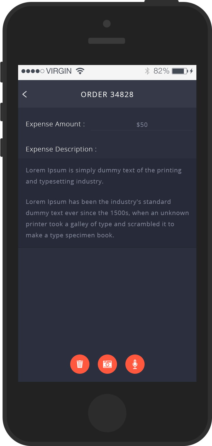Tap the microphone voice record button
212x446 pixels.
[135, 364]
